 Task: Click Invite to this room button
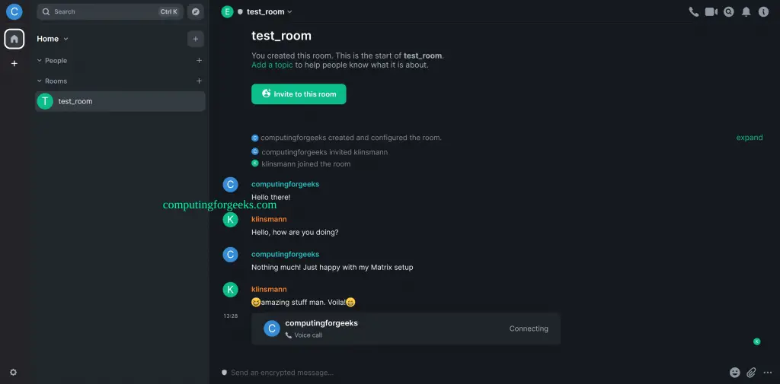pos(299,94)
